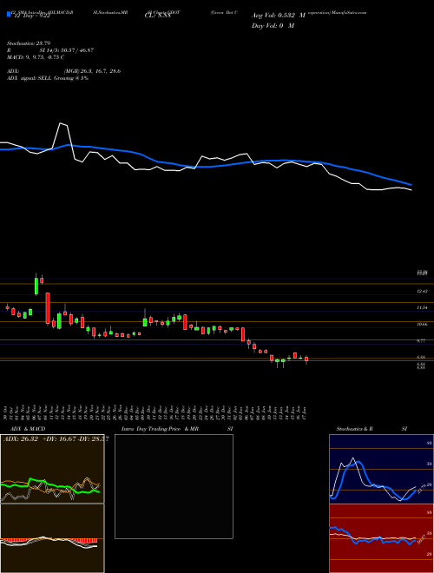Open the red-background RSI chart panel
The image size is (434, 573).
click(x=381, y=538)
